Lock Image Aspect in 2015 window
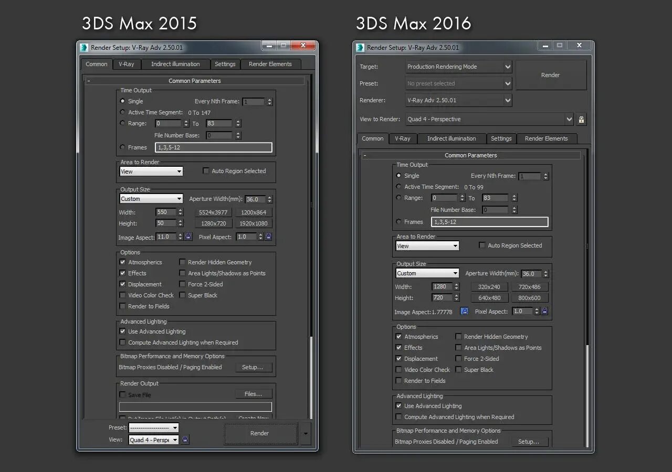Screen dimensions: 672x472 pyautogui.click(x=188, y=237)
